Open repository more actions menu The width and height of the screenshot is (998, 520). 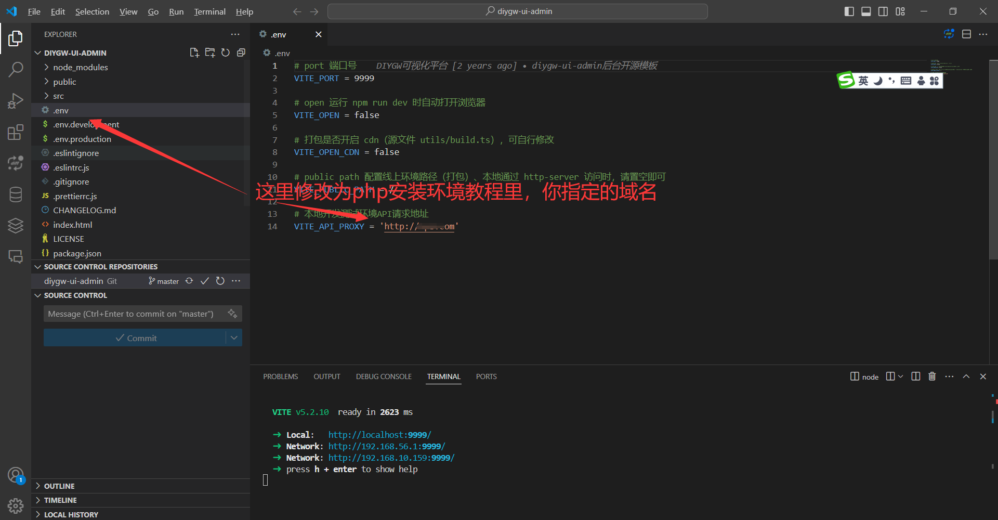point(236,281)
